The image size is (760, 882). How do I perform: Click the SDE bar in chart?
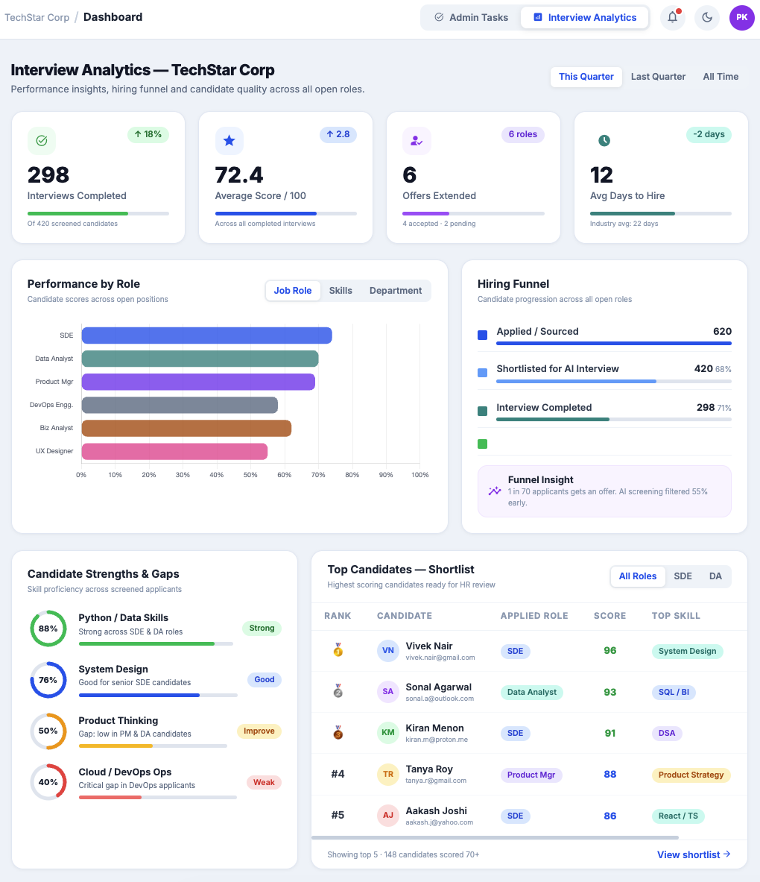[x=207, y=336]
